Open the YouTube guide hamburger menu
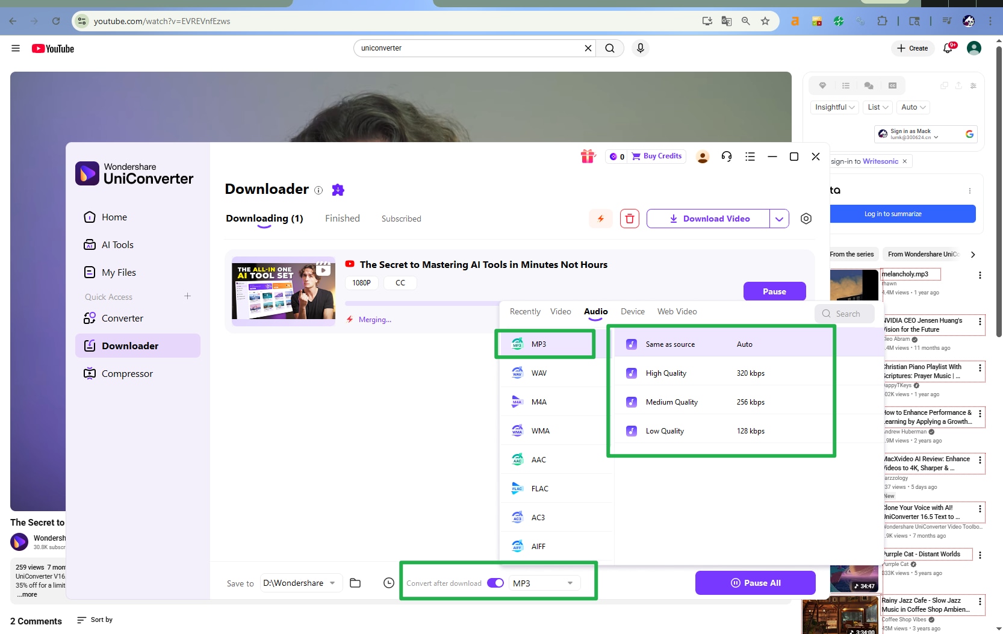 tap(16, 48)
